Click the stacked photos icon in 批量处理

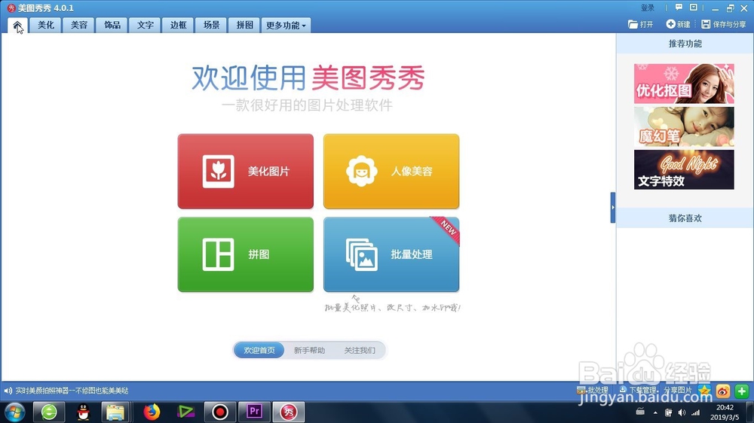tap(362, 255)
